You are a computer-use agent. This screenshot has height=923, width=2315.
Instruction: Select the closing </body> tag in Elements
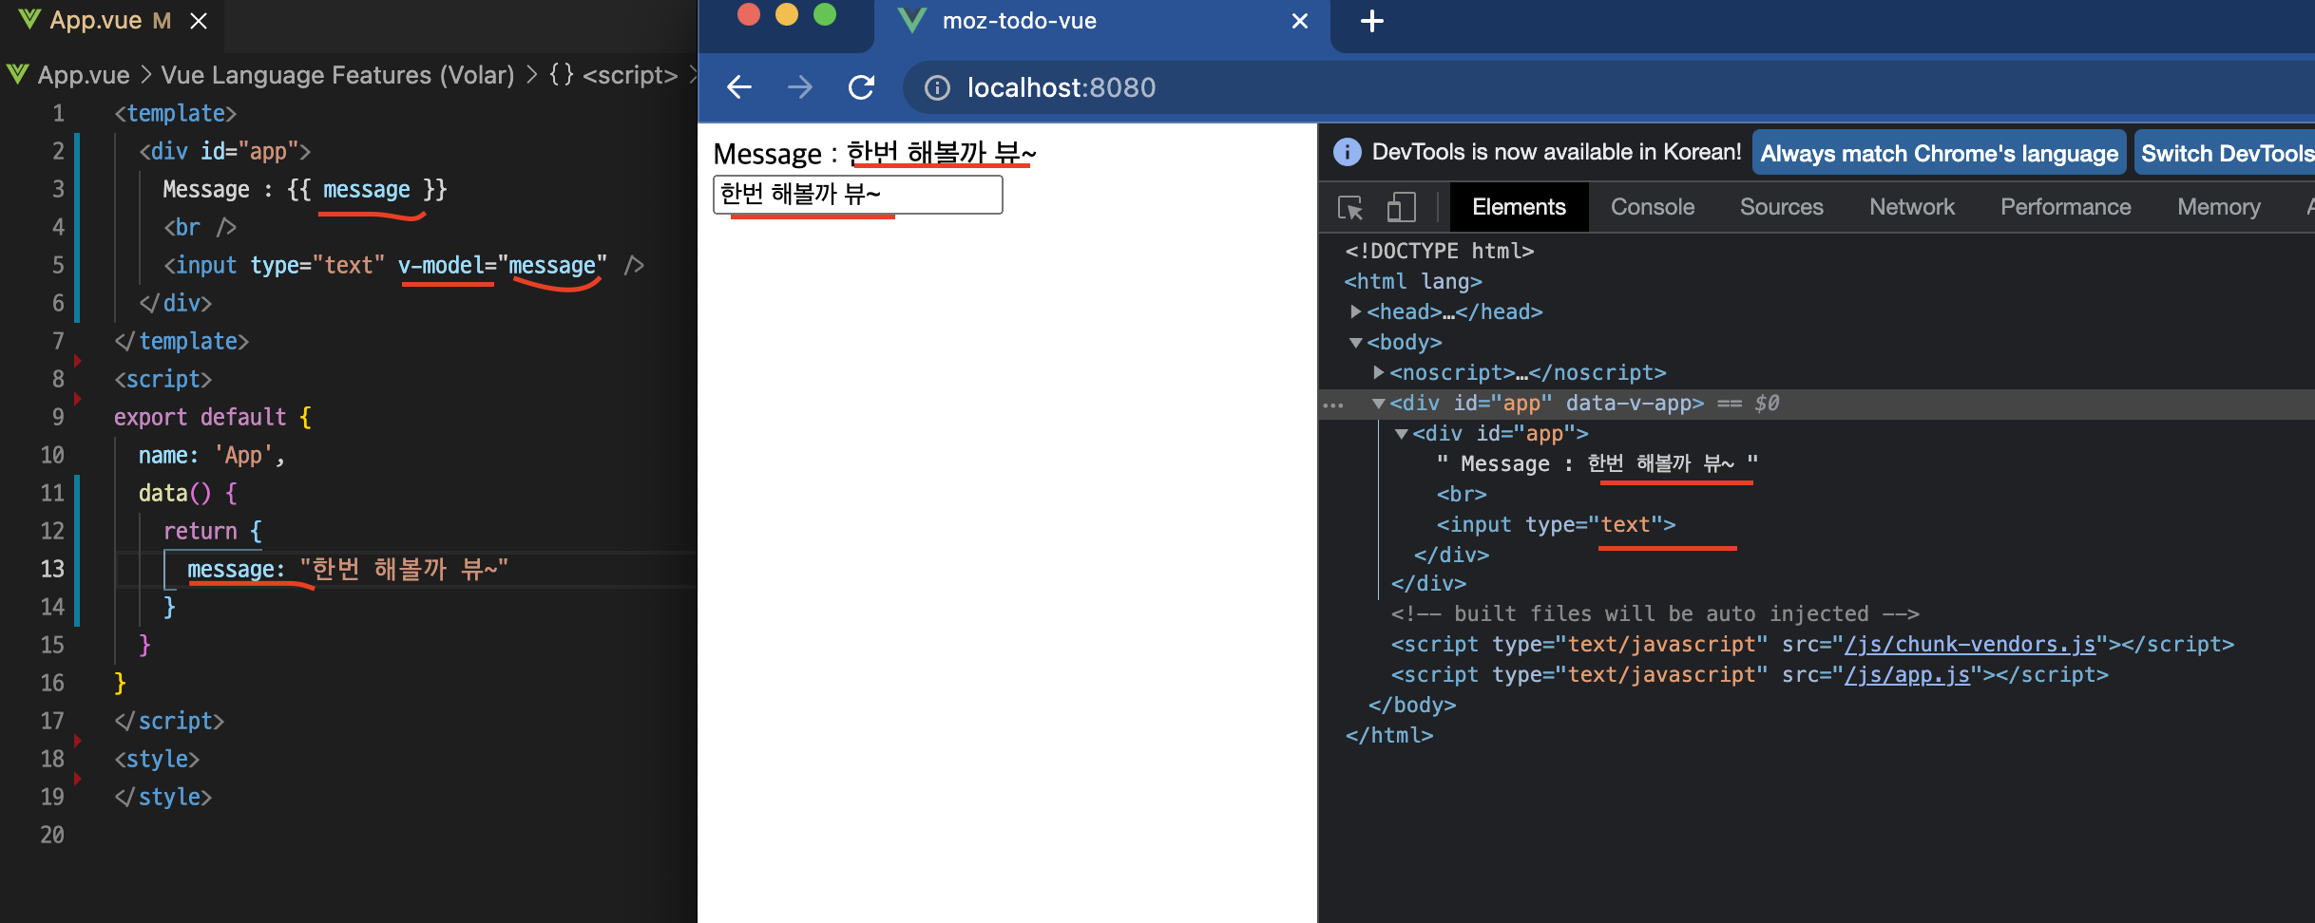[1411, 705]
